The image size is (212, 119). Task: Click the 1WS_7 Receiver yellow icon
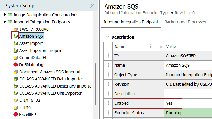(16, 29)
